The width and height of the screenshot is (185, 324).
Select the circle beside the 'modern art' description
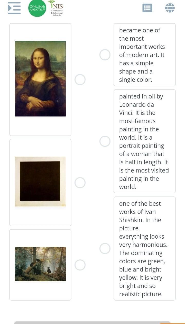pyautogui.click(x=105, y=55)
